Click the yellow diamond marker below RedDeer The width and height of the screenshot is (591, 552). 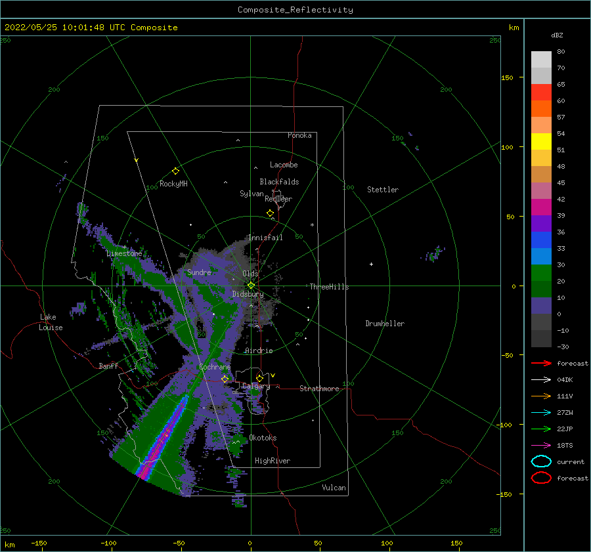(271, 213)
